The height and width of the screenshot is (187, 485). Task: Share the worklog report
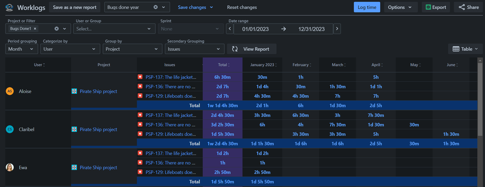[x=468, y=7]
